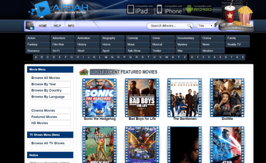Select the Animation genre
Screen dimensions: 266x163
point(88,38)
